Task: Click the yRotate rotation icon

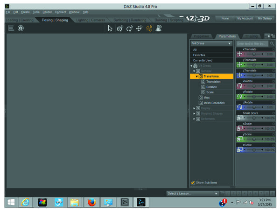Action: click(x=240, y=97)
